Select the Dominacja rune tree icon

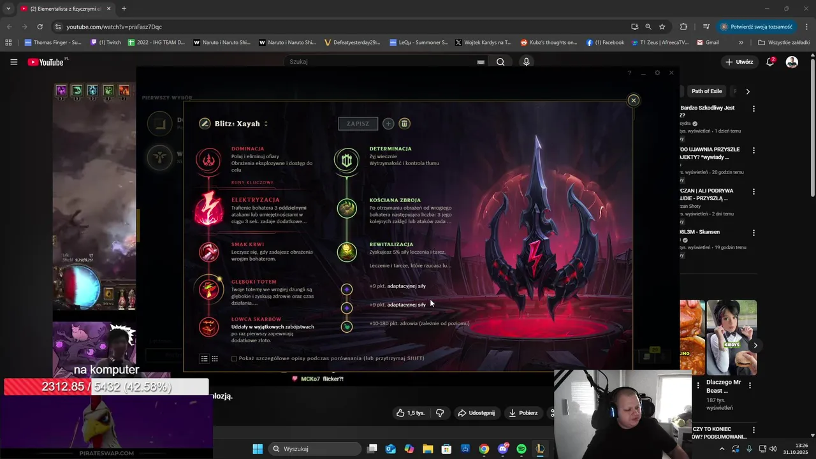pyautogui.click(x=208, y=161)
